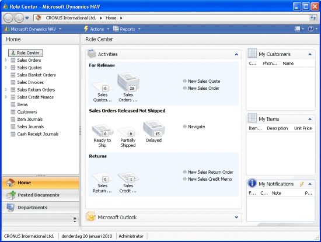The image size is (321, 242).
Task: Click the refresh icon in address bar
Action: pyautogui.click(x=313, y=18)
